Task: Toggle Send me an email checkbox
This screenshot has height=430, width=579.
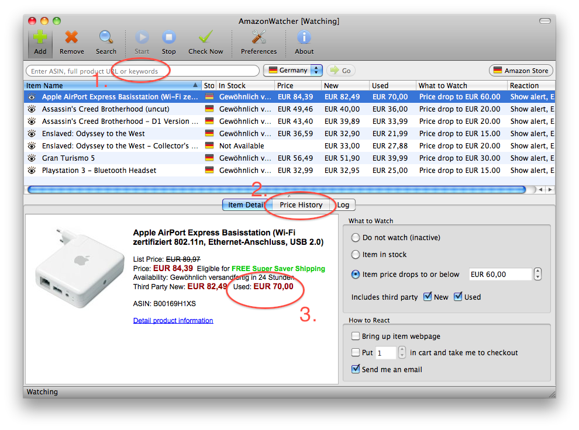Action: (355, 369)
